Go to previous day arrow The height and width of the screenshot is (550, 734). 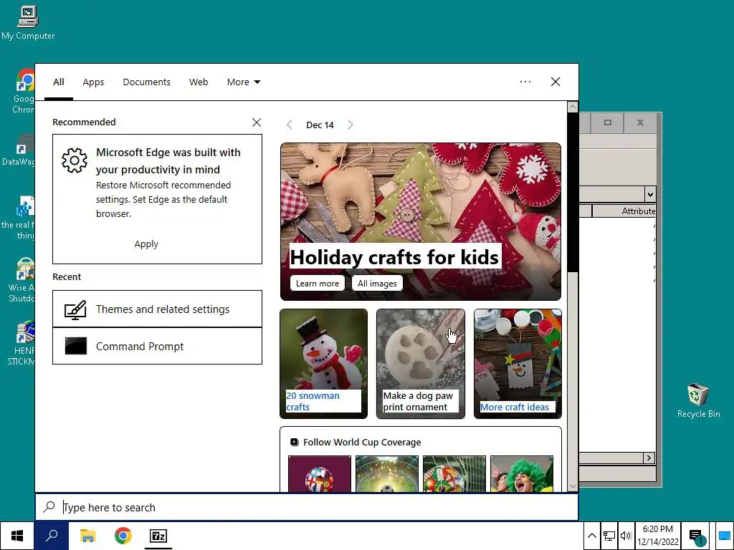290,125
